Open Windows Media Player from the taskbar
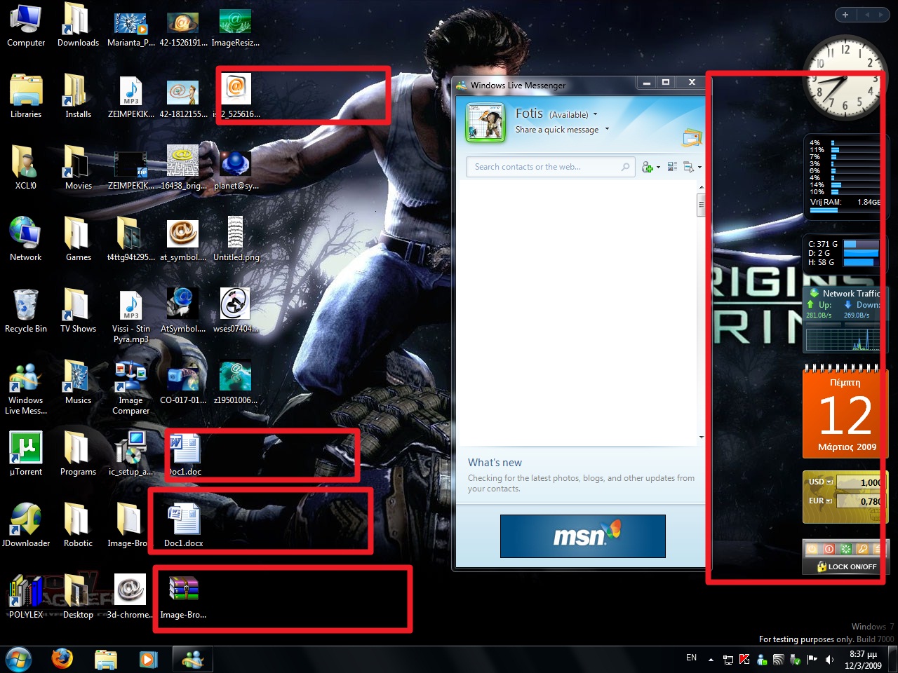The width and height of the screenshot is (898, 673). click(148, 659)
